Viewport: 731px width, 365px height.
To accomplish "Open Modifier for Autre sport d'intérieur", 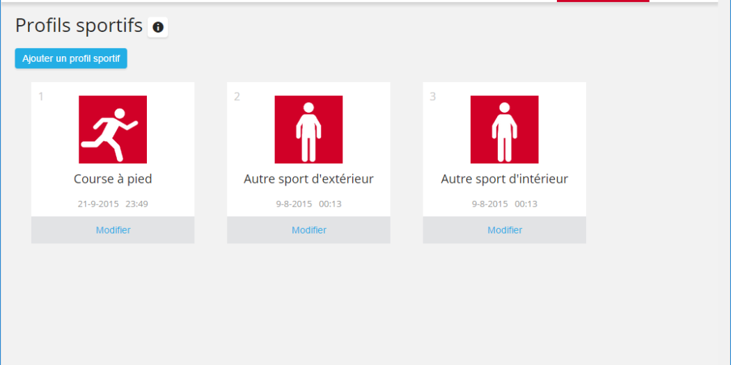I will 504,230.
